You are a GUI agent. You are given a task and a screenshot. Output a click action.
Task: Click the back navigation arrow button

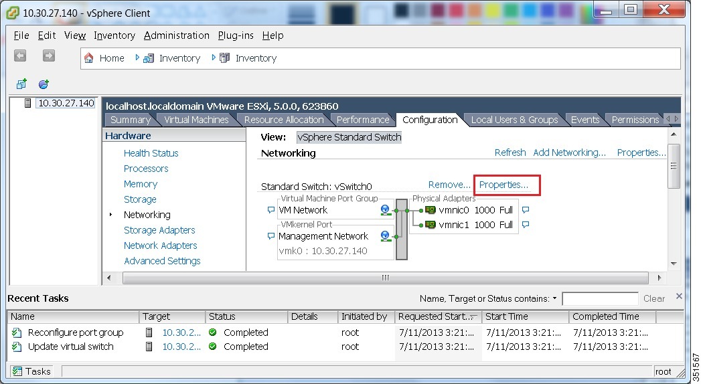20,56
